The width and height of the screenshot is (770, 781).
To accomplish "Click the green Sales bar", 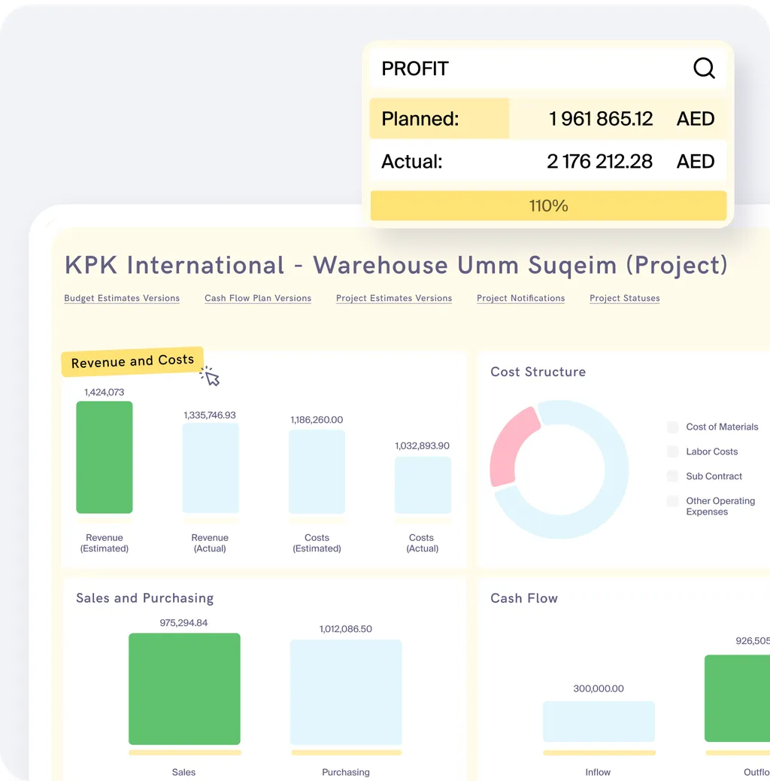I will tap(184, 689).
